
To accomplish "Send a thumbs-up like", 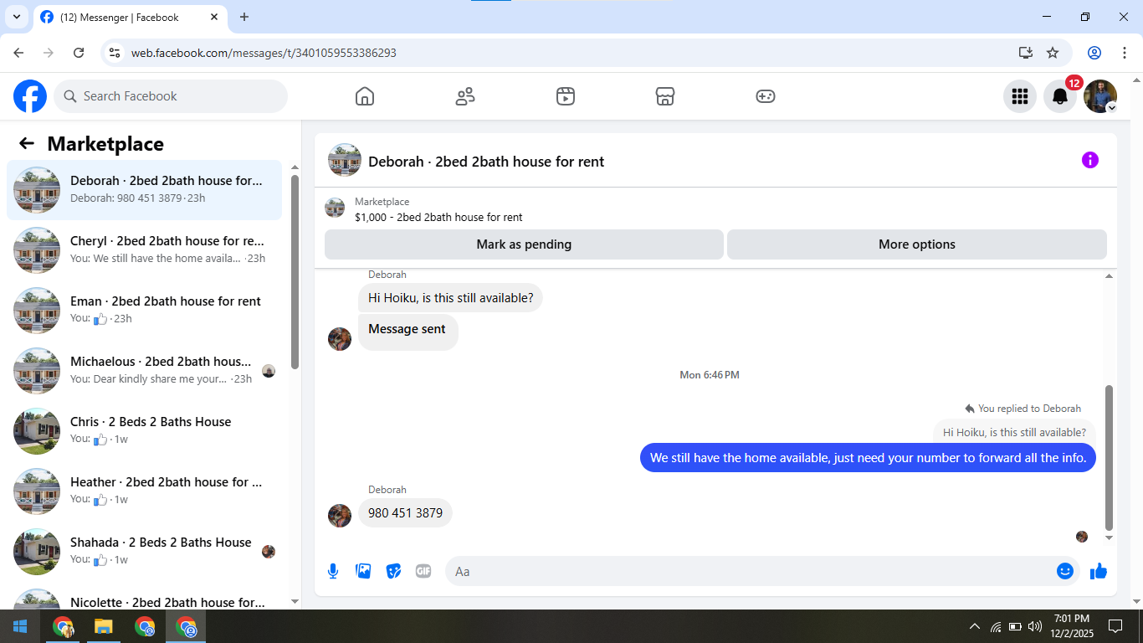I will pos(1099,571).
